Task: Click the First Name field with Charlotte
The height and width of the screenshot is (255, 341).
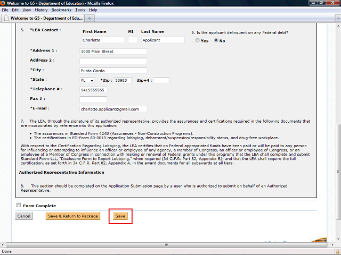Action: click(x=103, y=40)
